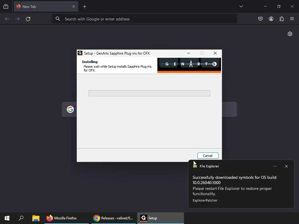Click the 'Installing' heading text
This screenshot has width=299, height=224.
(90, 62)
